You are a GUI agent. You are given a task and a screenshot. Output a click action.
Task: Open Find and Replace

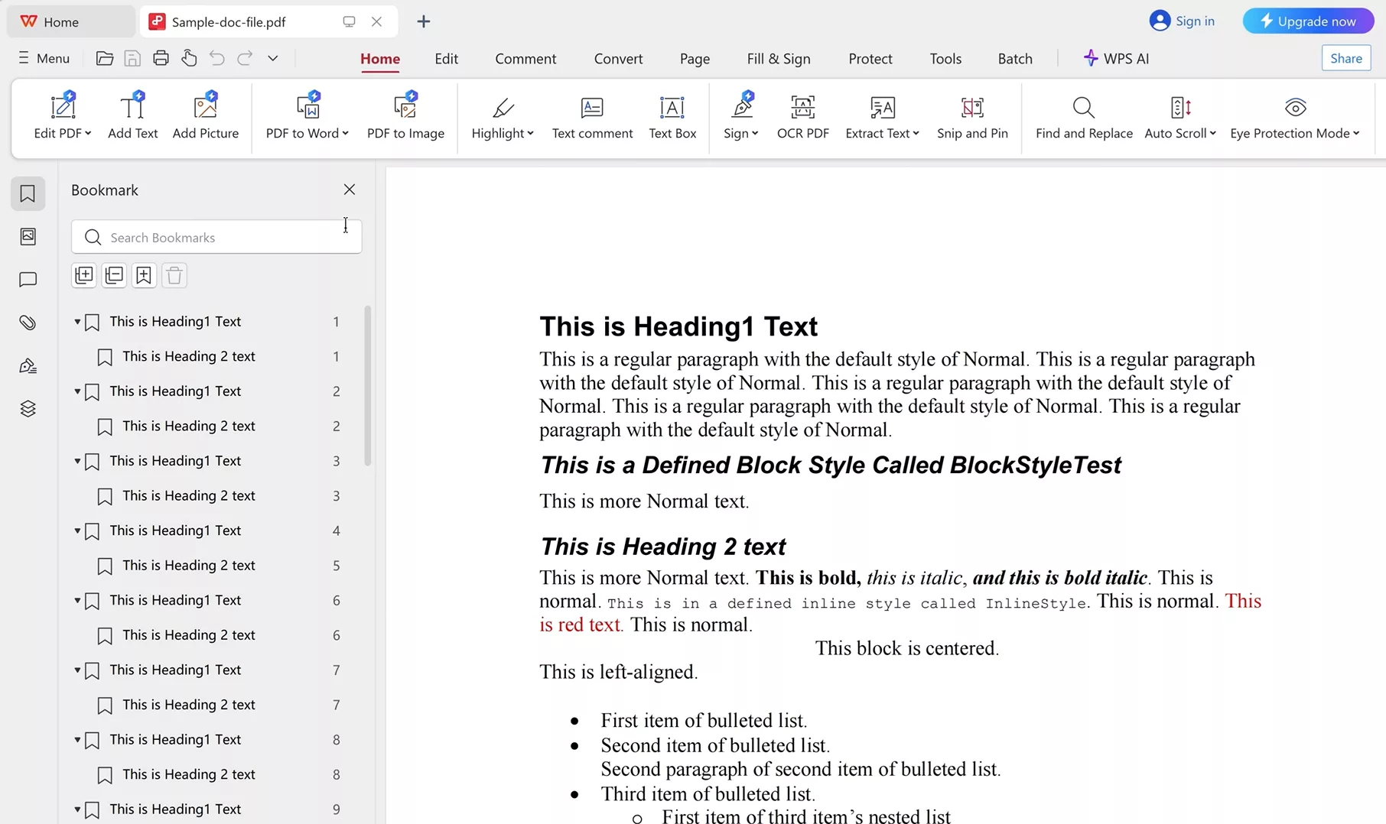point(1083,117)
